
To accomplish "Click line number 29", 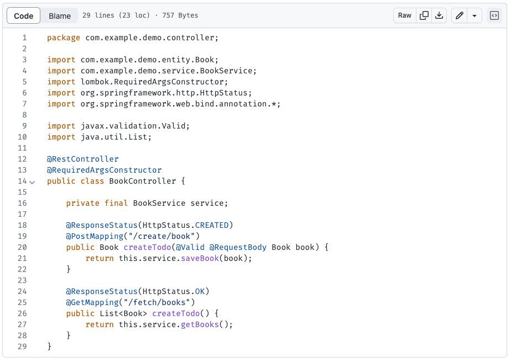I will point(22,346).
